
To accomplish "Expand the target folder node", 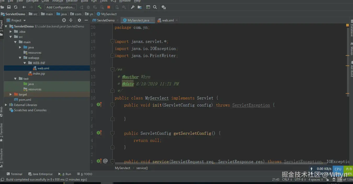I will (11, 94).
